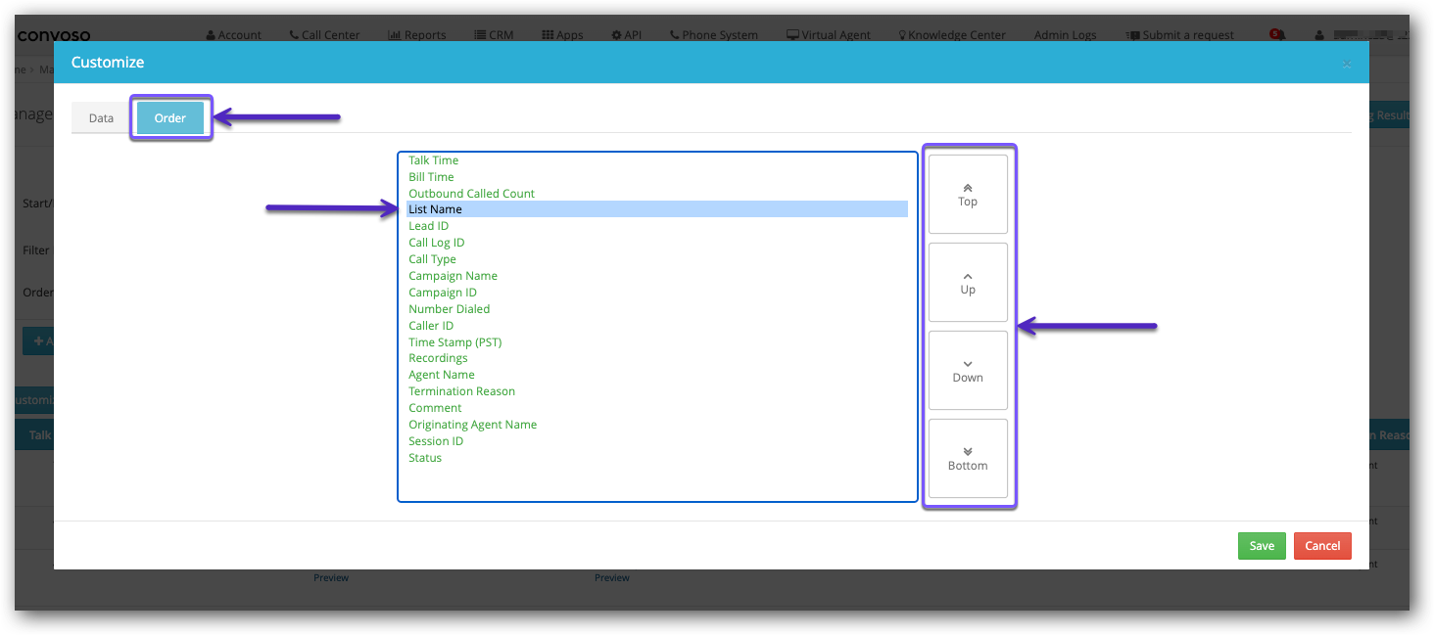The width and height of the screenshot is (1434, 635).
Task: Open the Call Center menu
Action: [x=325, y=35]
